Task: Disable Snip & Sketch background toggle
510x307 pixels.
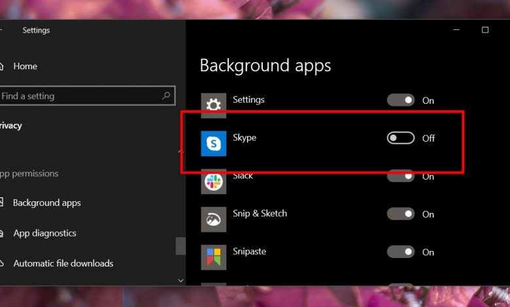Action: tap(400, 214)
